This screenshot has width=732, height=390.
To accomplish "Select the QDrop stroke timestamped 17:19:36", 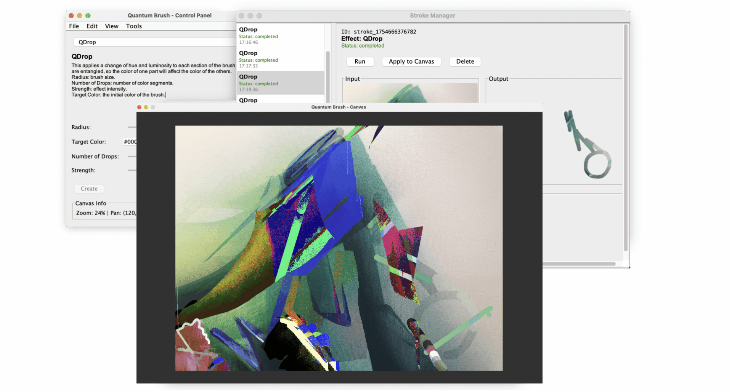I will (280, 83).
